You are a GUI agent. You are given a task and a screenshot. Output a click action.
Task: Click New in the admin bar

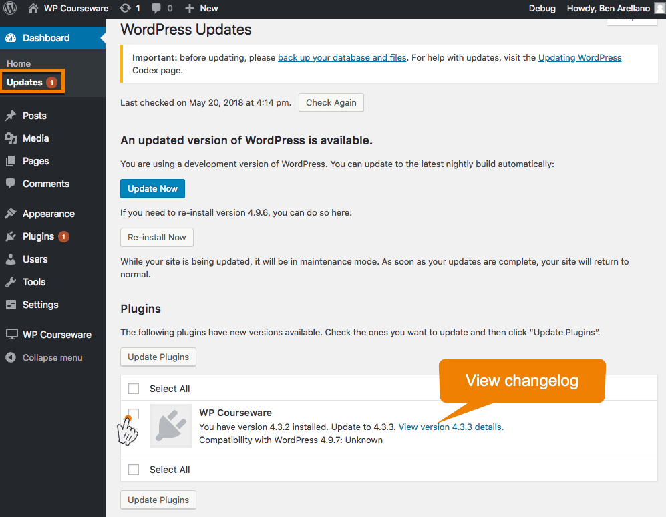pos(209,8)
